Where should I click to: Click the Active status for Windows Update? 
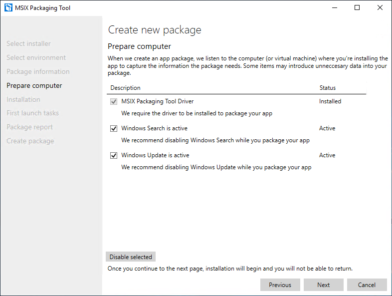point(327,155)
